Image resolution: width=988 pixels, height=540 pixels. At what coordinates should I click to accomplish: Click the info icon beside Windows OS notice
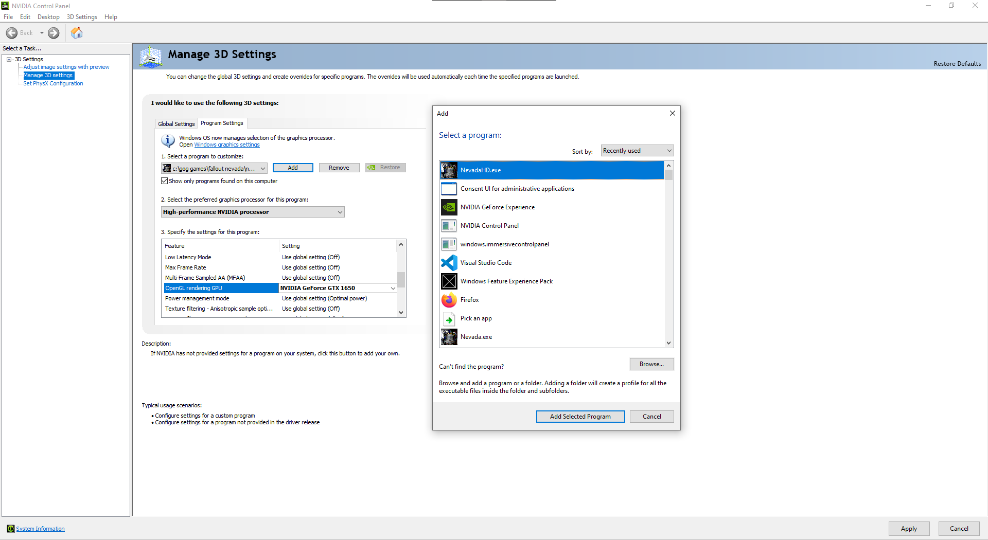pyautogui.click(x=168, y=140)
